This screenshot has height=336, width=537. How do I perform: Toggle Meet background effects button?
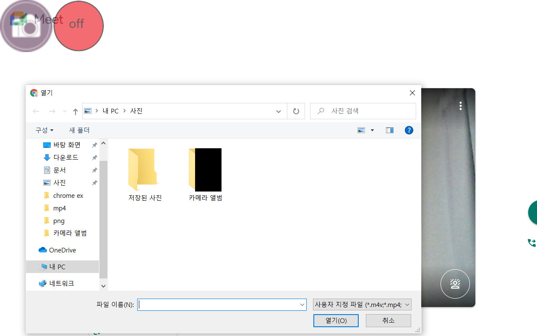455,284
